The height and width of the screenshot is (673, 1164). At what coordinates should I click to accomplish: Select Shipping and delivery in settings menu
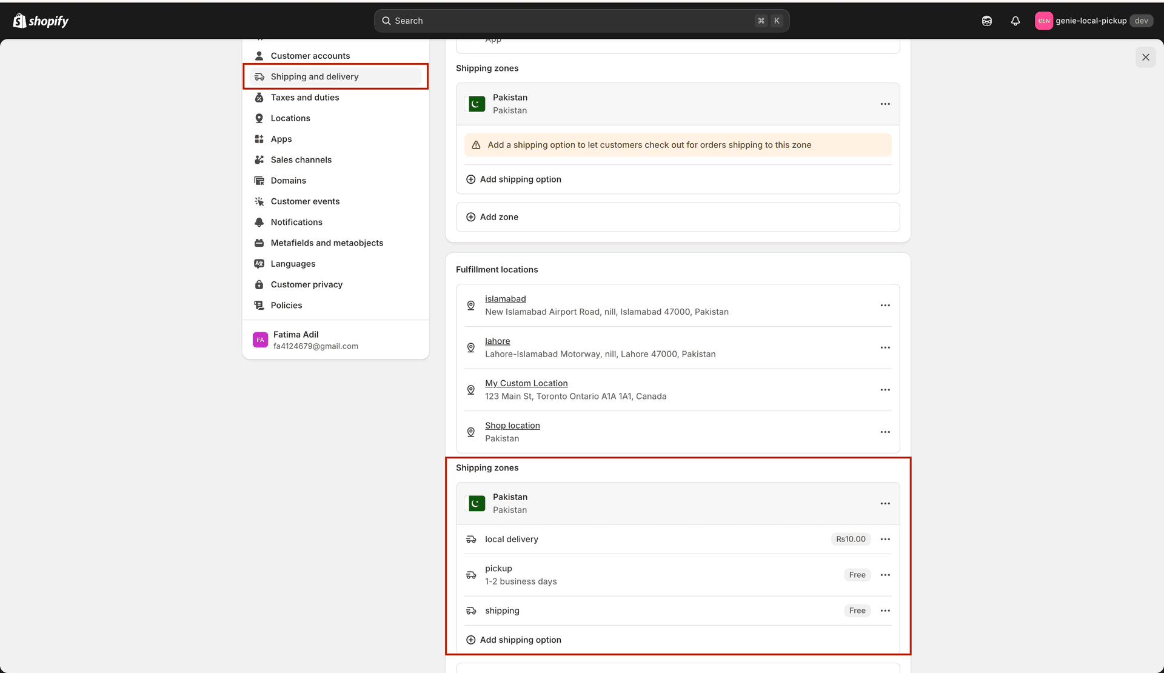pos(315,76)
